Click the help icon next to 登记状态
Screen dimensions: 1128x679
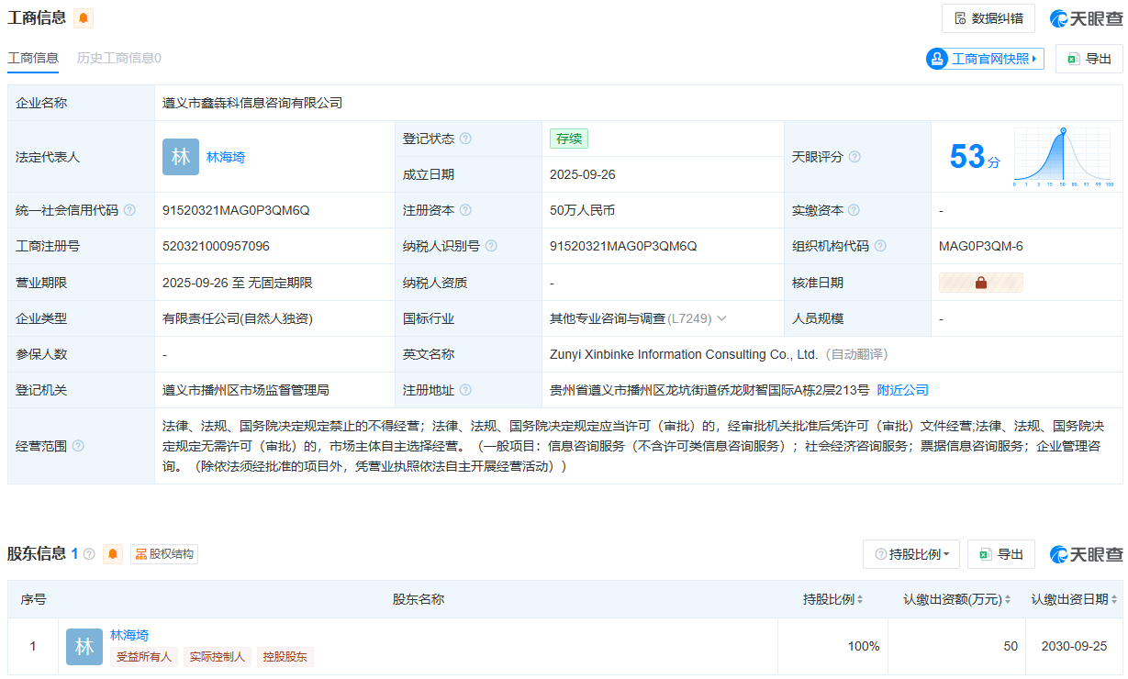coord(465,139)
